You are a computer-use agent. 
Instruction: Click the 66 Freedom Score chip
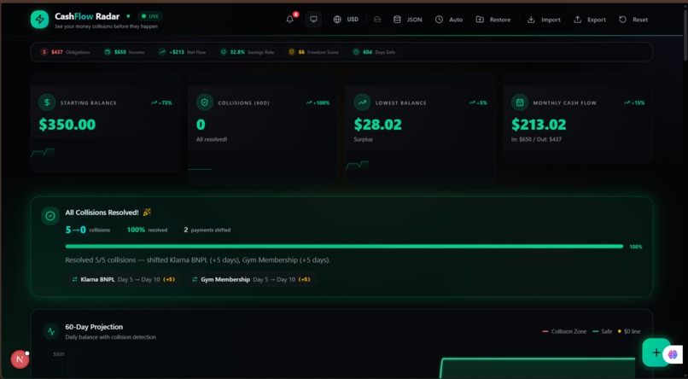click(x=313, y=52)
